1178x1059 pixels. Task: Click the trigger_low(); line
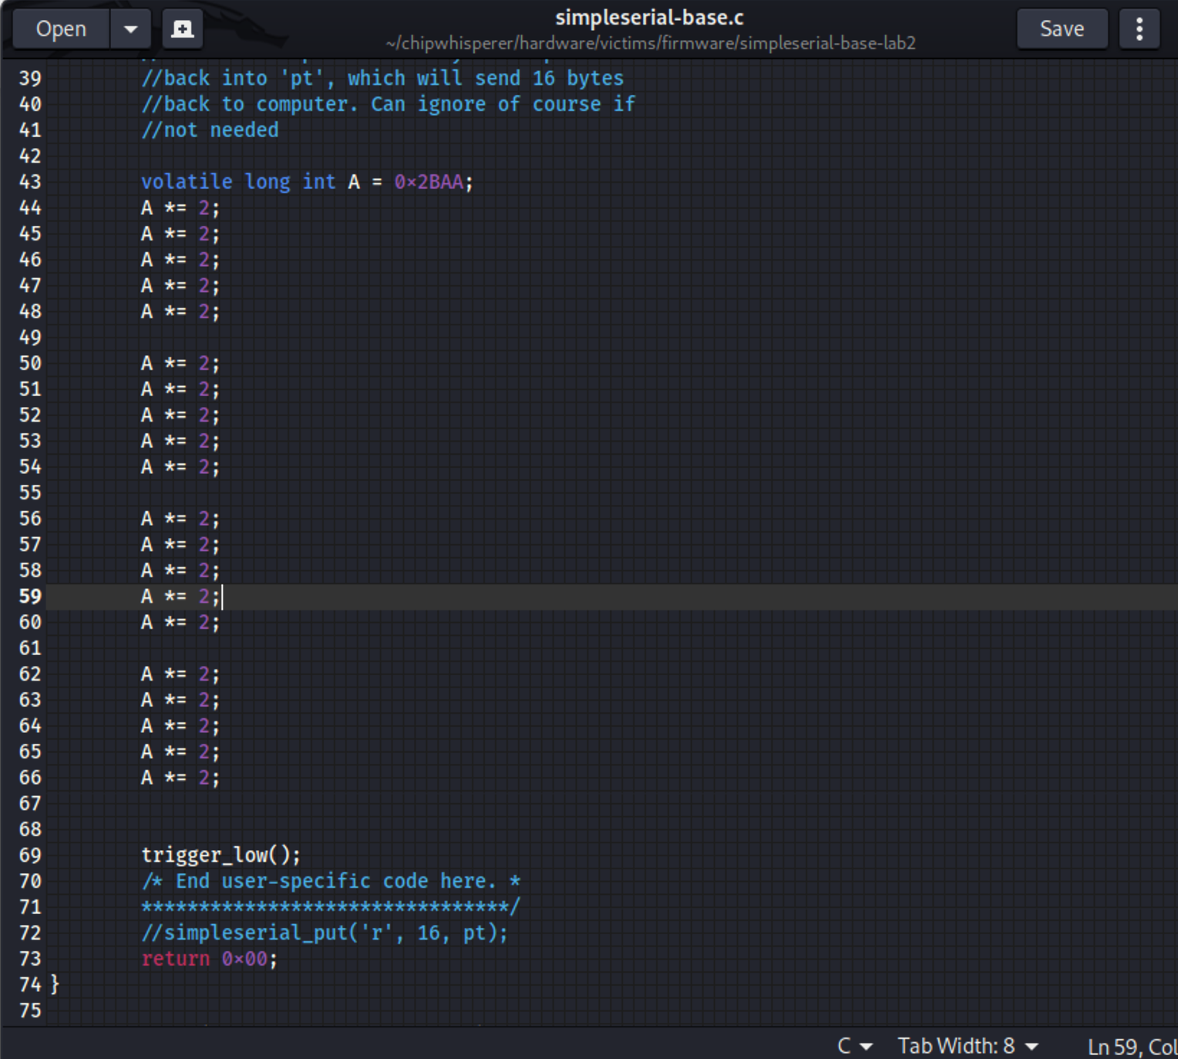(x=220, y=855)
